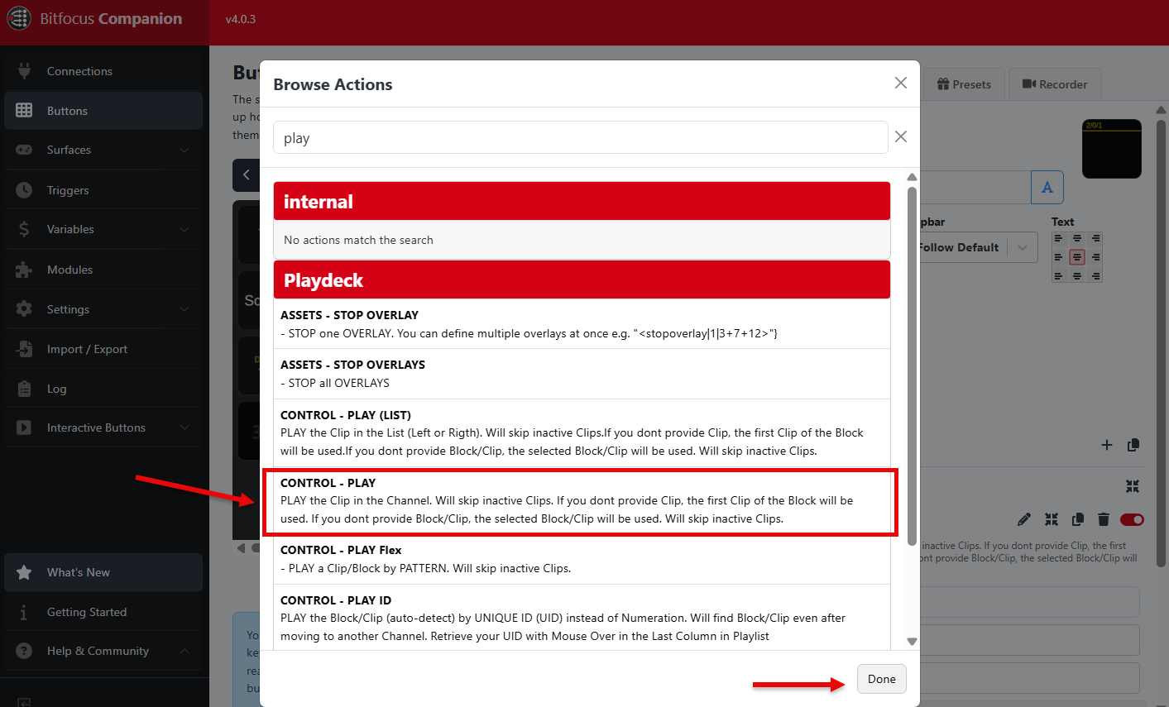Click the plus add icon
Image resolution: width=1169 pixels, height=707 pixels.
[x=1107, y=445]
